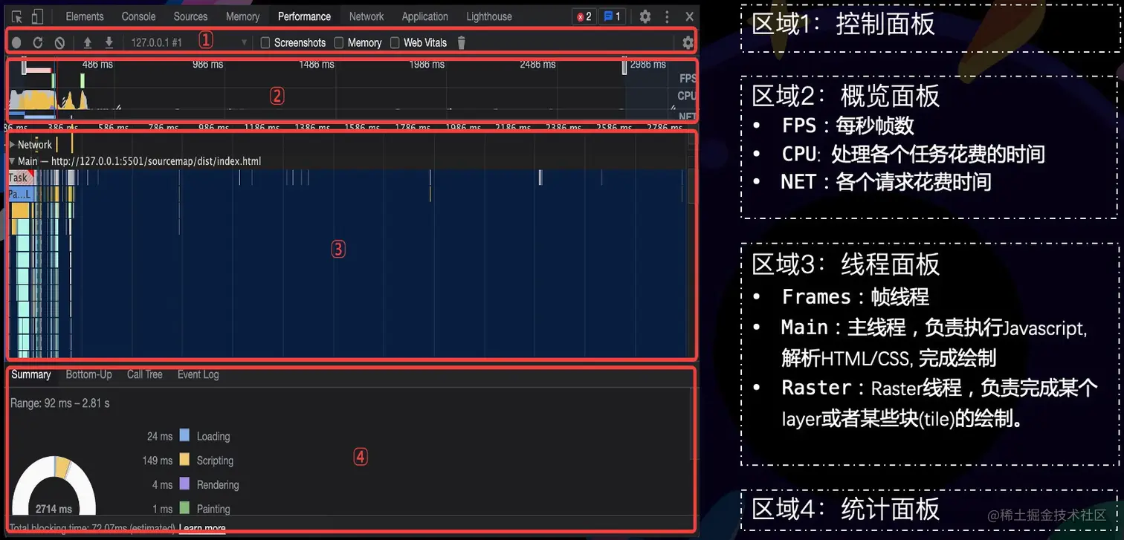Image resolution: width=1124 pixels, height=540 pixels.
Task: Click the 24 ms Loading value
Action: (159, 436)
